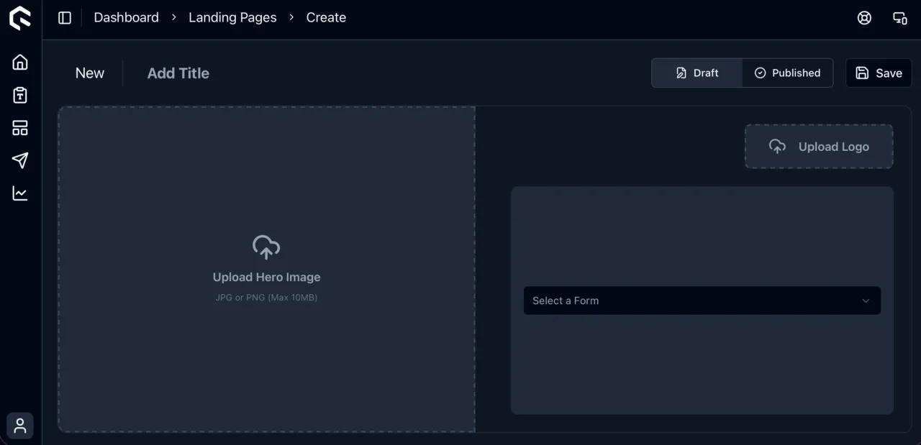Open the user profile icon
This screenshot has height=445, width=921.
(x=20, y=426)
